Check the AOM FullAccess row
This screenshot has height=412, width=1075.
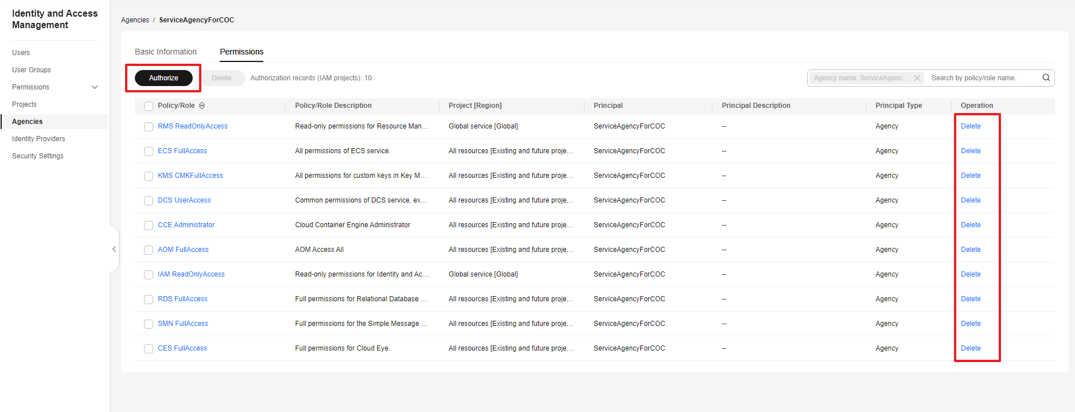click(149, 250)
